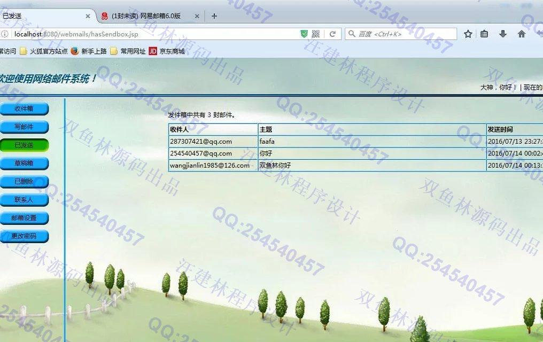
Task: Click the 大神，你好！ greeting text
Action: [499, 87]
